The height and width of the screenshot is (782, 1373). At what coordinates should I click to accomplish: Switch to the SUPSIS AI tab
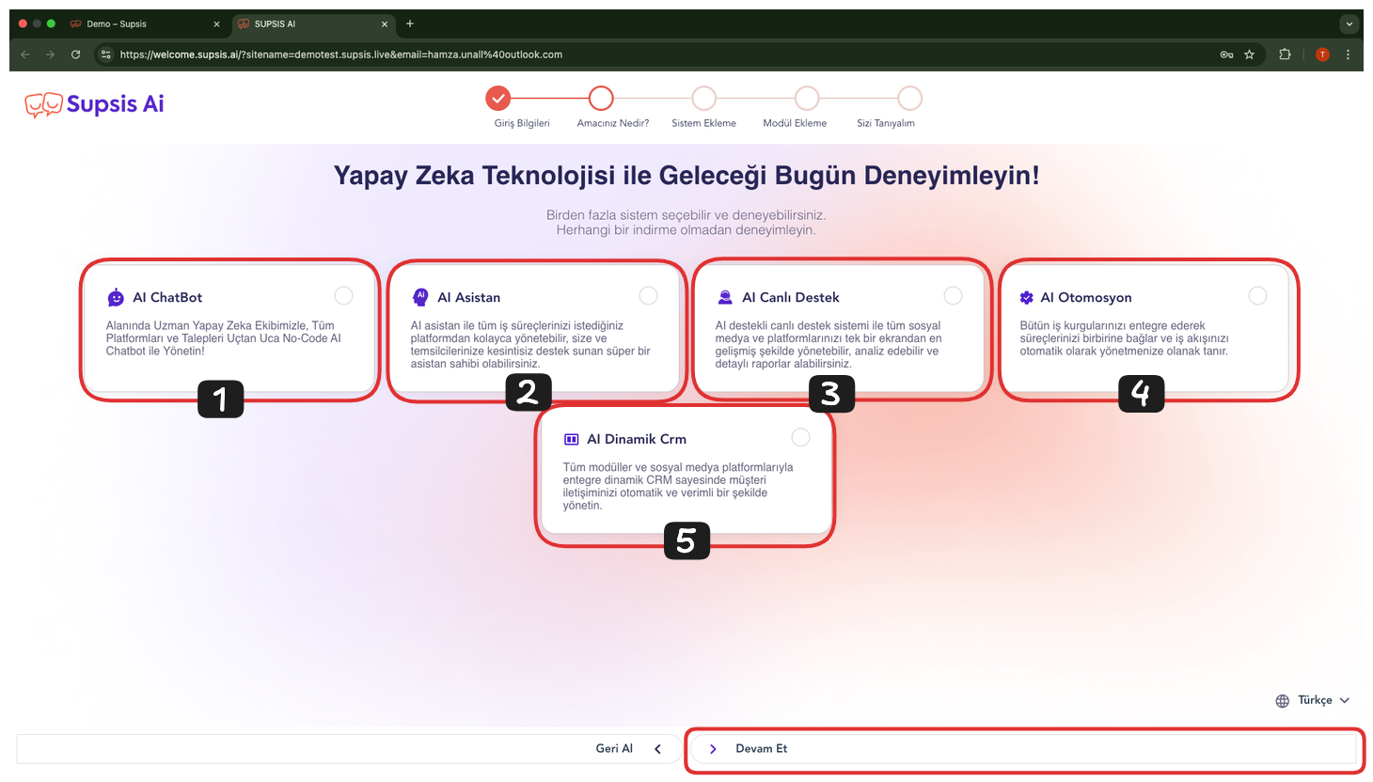(314, 24)
